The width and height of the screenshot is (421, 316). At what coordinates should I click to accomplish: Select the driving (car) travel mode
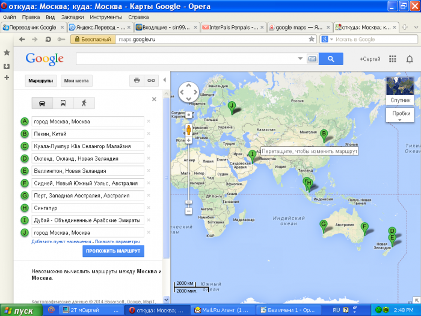(x=42, y=102)
